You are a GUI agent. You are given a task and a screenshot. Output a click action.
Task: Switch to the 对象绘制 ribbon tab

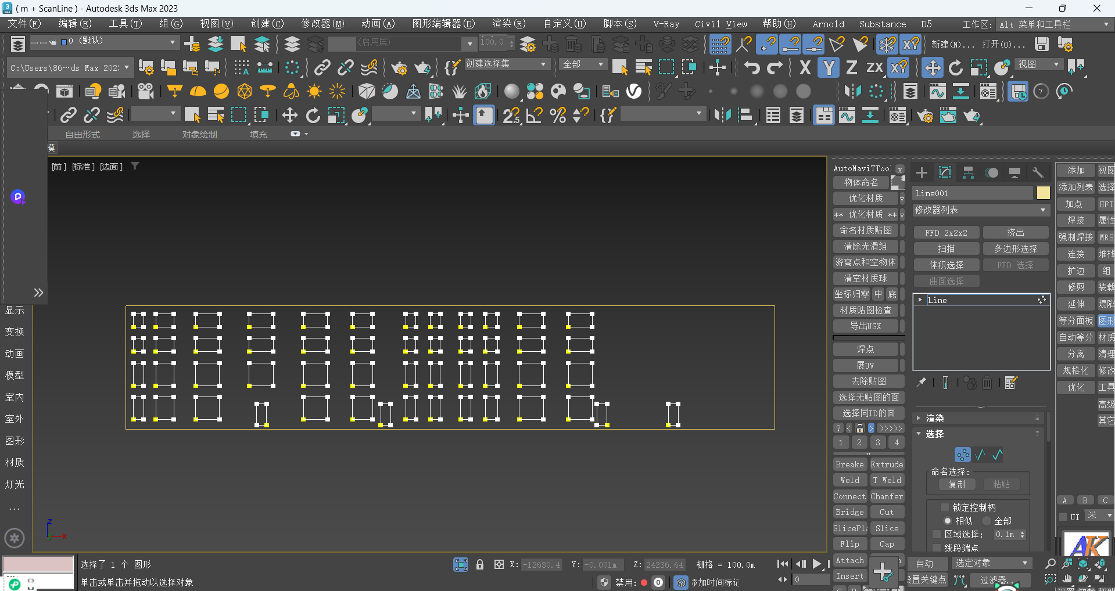tap(199, 134)
